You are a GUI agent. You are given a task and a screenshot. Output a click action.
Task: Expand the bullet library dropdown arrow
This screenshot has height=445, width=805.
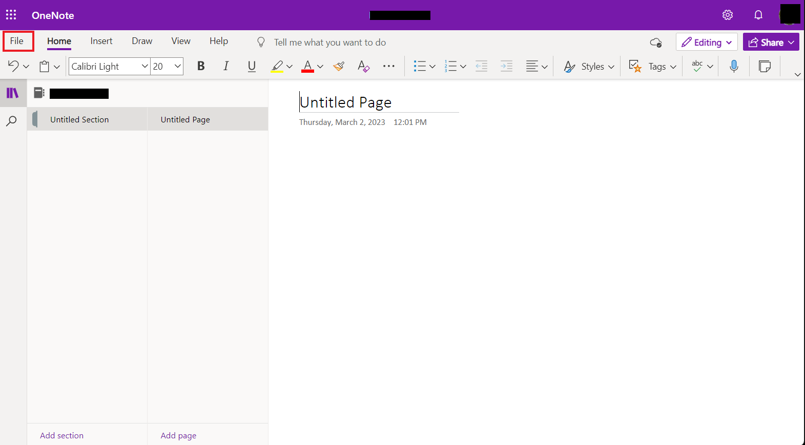[432, 67]
